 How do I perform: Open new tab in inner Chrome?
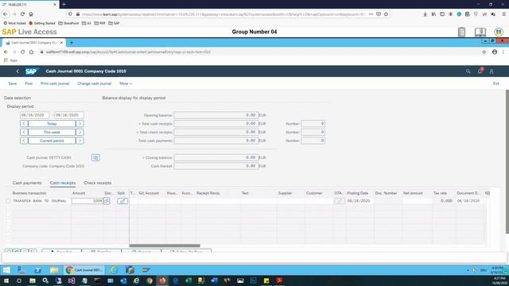pos(72,43)
